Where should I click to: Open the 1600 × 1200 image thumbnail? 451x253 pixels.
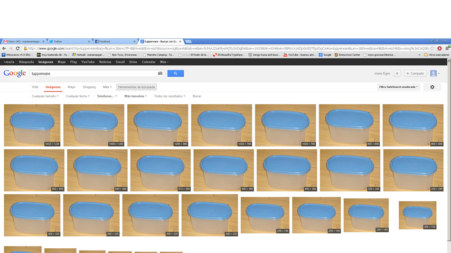click(94, 125)
